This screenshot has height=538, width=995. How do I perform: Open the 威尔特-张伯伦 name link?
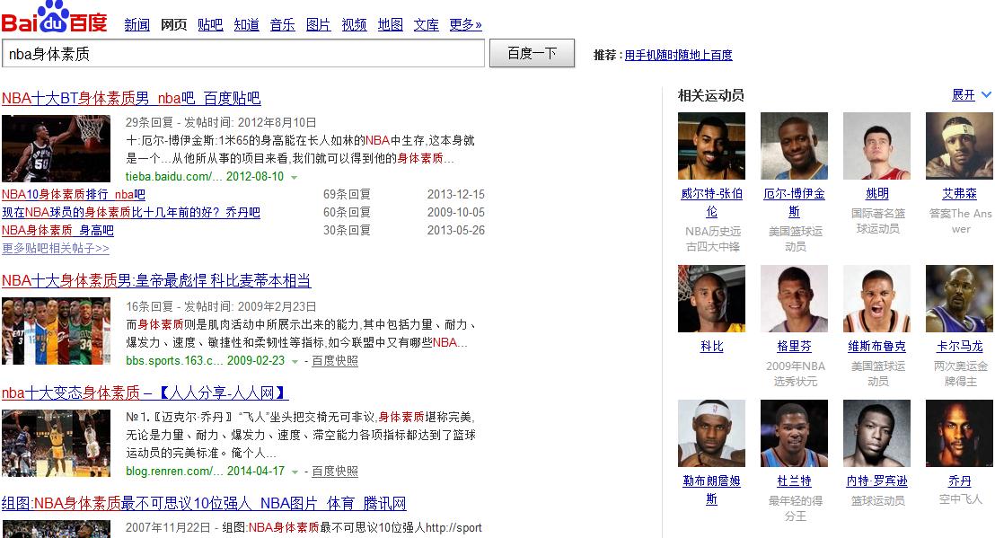click(711, 202)
